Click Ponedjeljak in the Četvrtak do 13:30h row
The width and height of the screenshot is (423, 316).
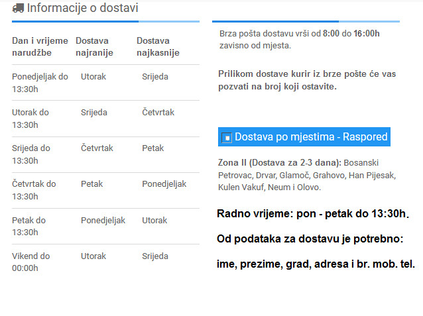[164, 184]
